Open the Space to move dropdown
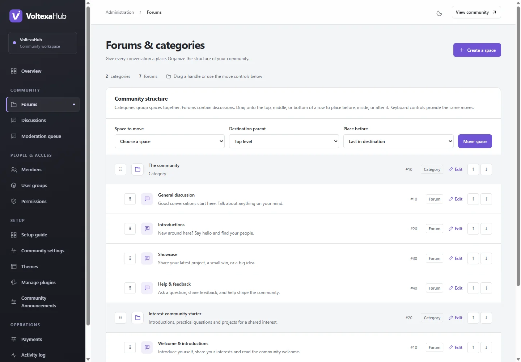Screen dimensions: 521x362 pos(170,141)
